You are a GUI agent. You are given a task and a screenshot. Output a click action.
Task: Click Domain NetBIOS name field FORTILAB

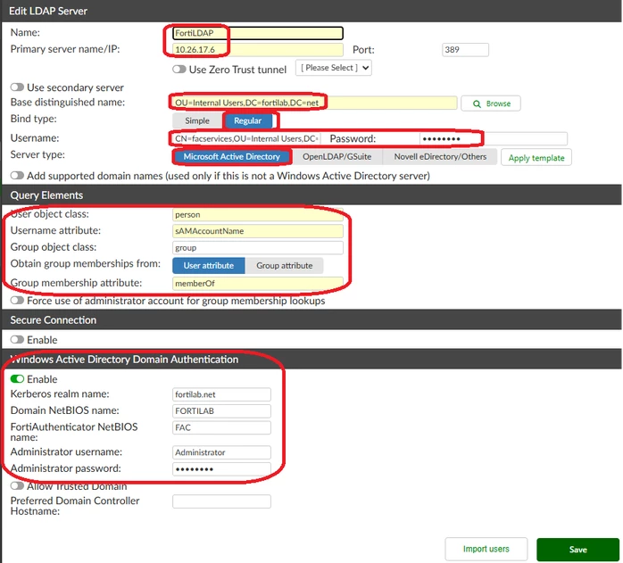click(x=221, y=411)
